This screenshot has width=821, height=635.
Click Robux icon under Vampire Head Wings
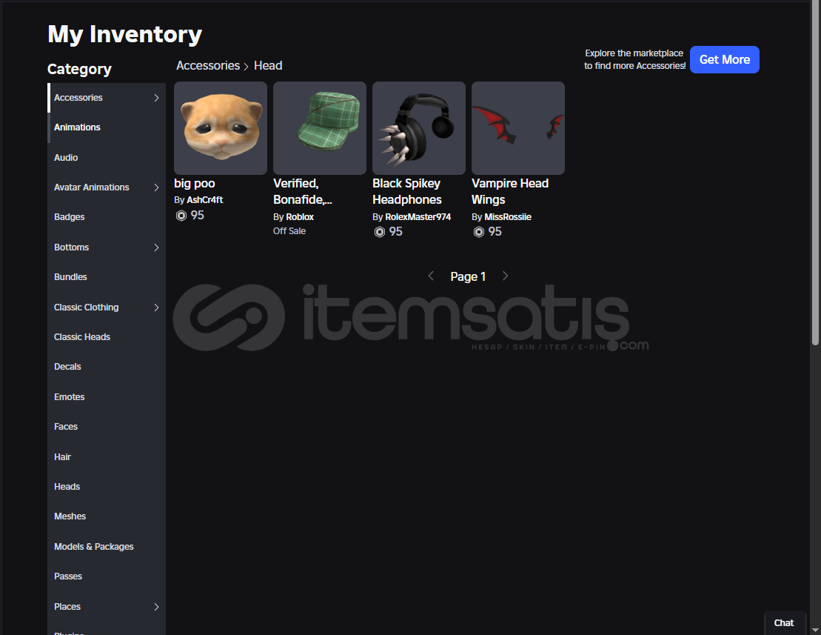[x=478, y=232]
